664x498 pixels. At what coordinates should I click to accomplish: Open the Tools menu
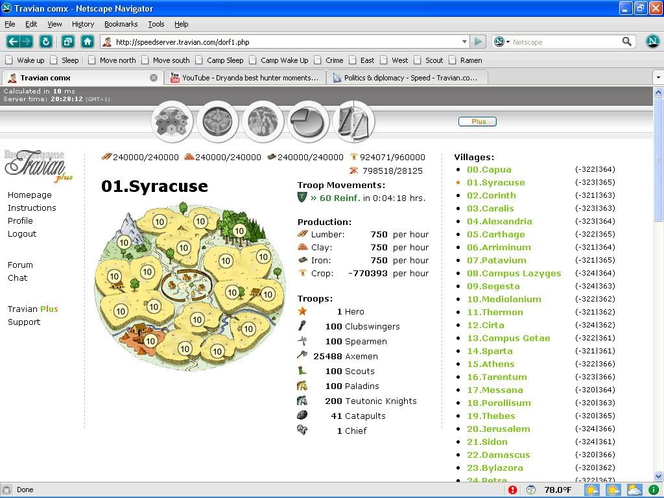pyautogui.click(x=156, y=24)
